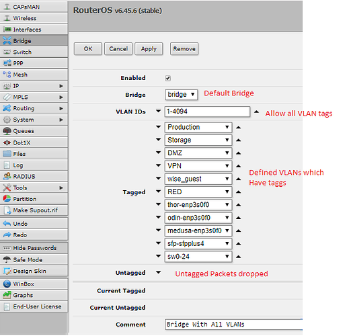Screen dimensions: 351x336
Task: Open the DMZ tagged interface dropdown
Action: [198, 153]
